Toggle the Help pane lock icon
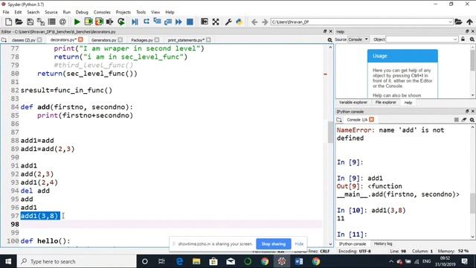This screenshot has width=476, height=268. [463, 39]
